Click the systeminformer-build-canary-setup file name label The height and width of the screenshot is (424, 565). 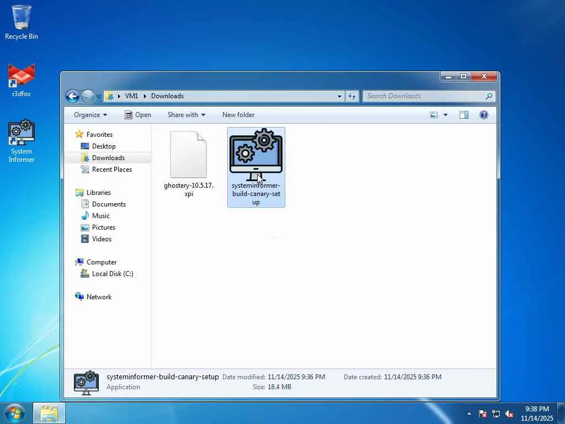pyautogui.click(x=256, y=194)
